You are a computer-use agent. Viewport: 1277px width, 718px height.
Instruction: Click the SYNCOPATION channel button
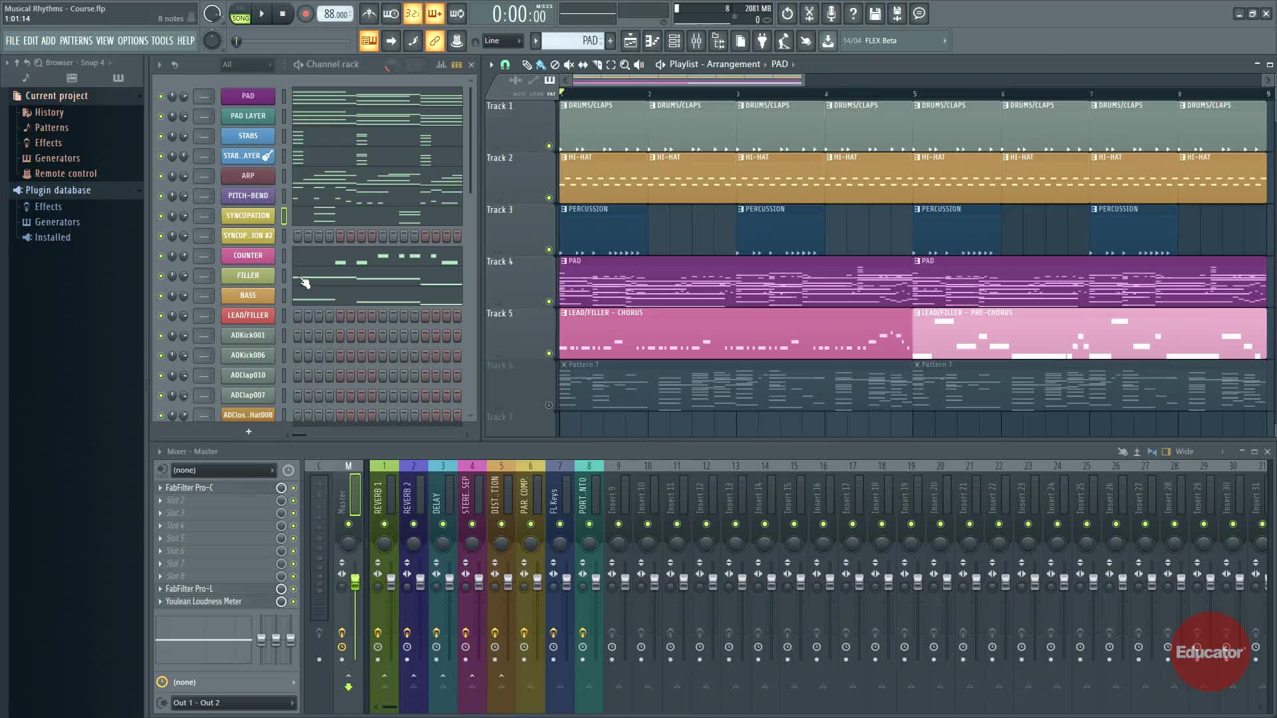pos(247,216)
